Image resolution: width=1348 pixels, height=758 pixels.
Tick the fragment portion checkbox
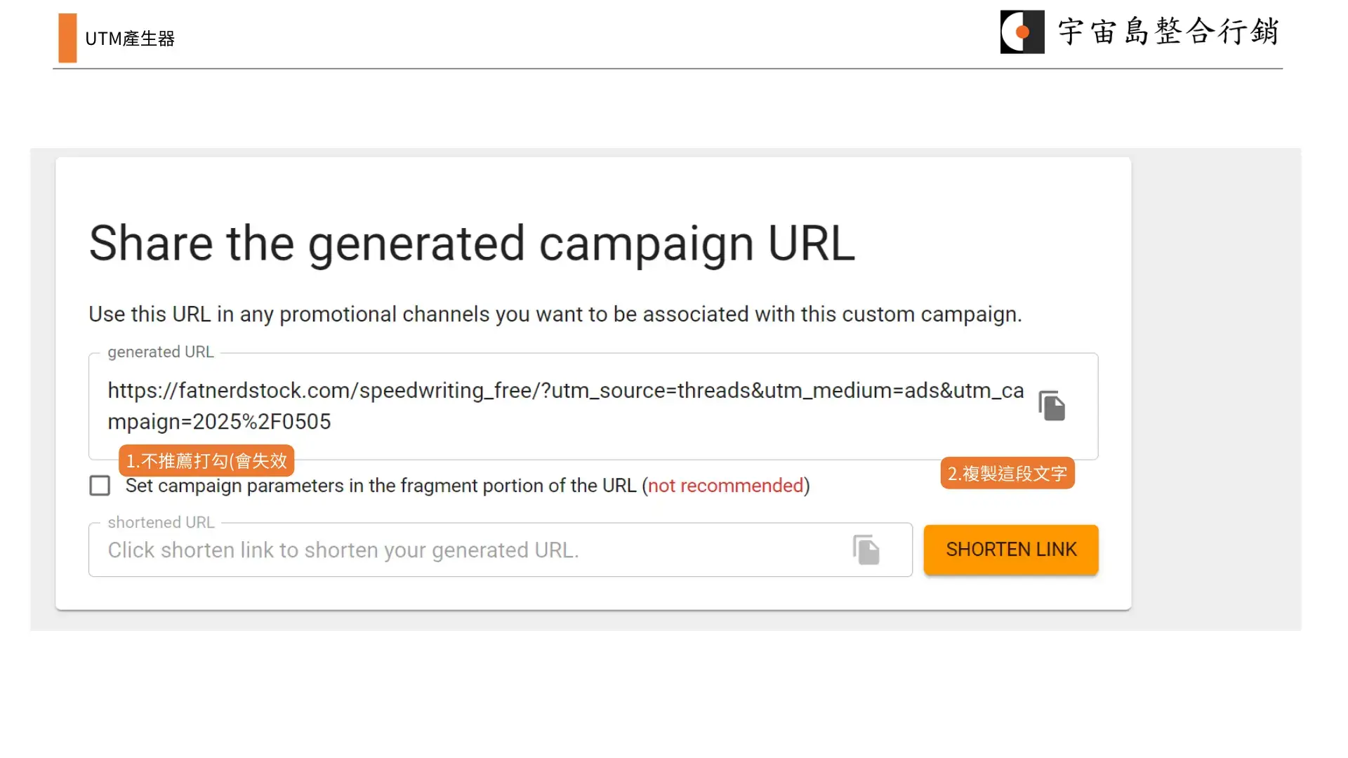click(100, 486)
